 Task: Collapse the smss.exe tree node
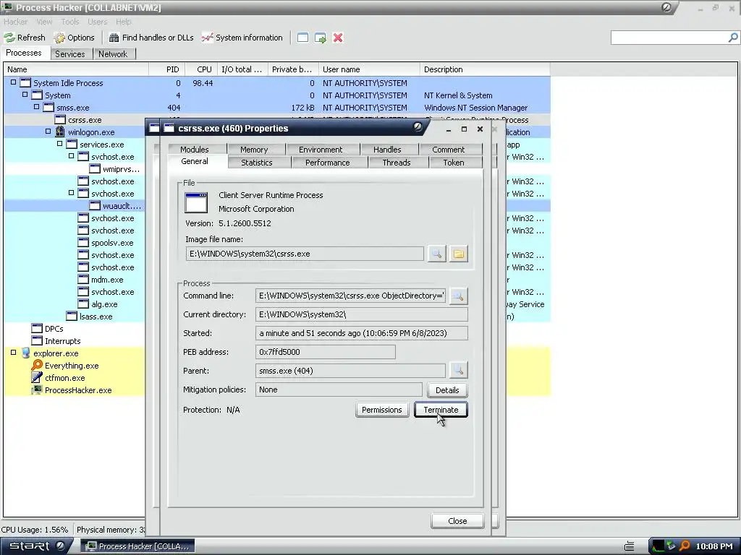click(36, 107)
